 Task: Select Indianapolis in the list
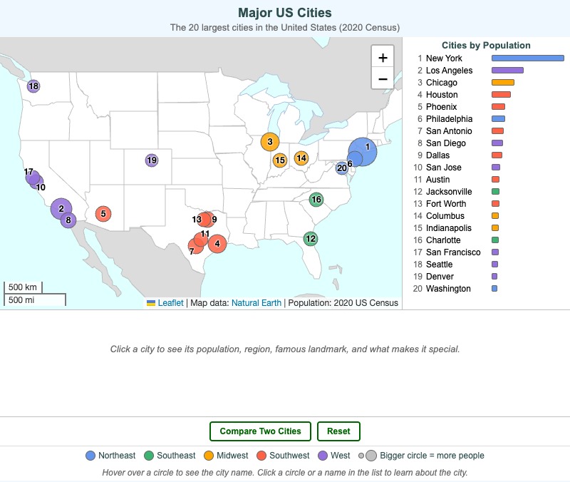(x=489, y=227)
